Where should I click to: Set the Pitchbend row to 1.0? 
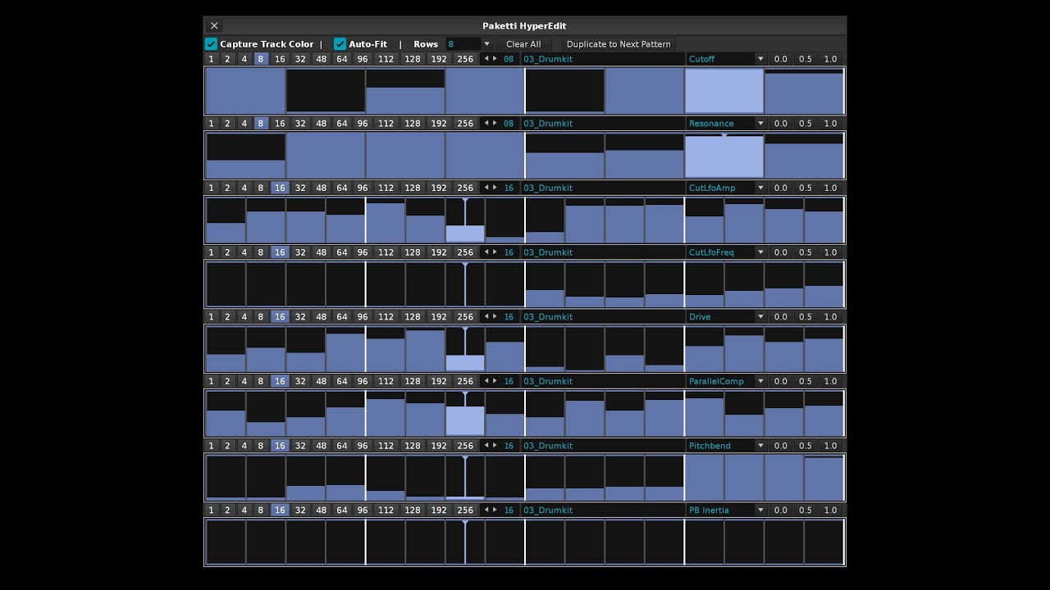(830, 446)
